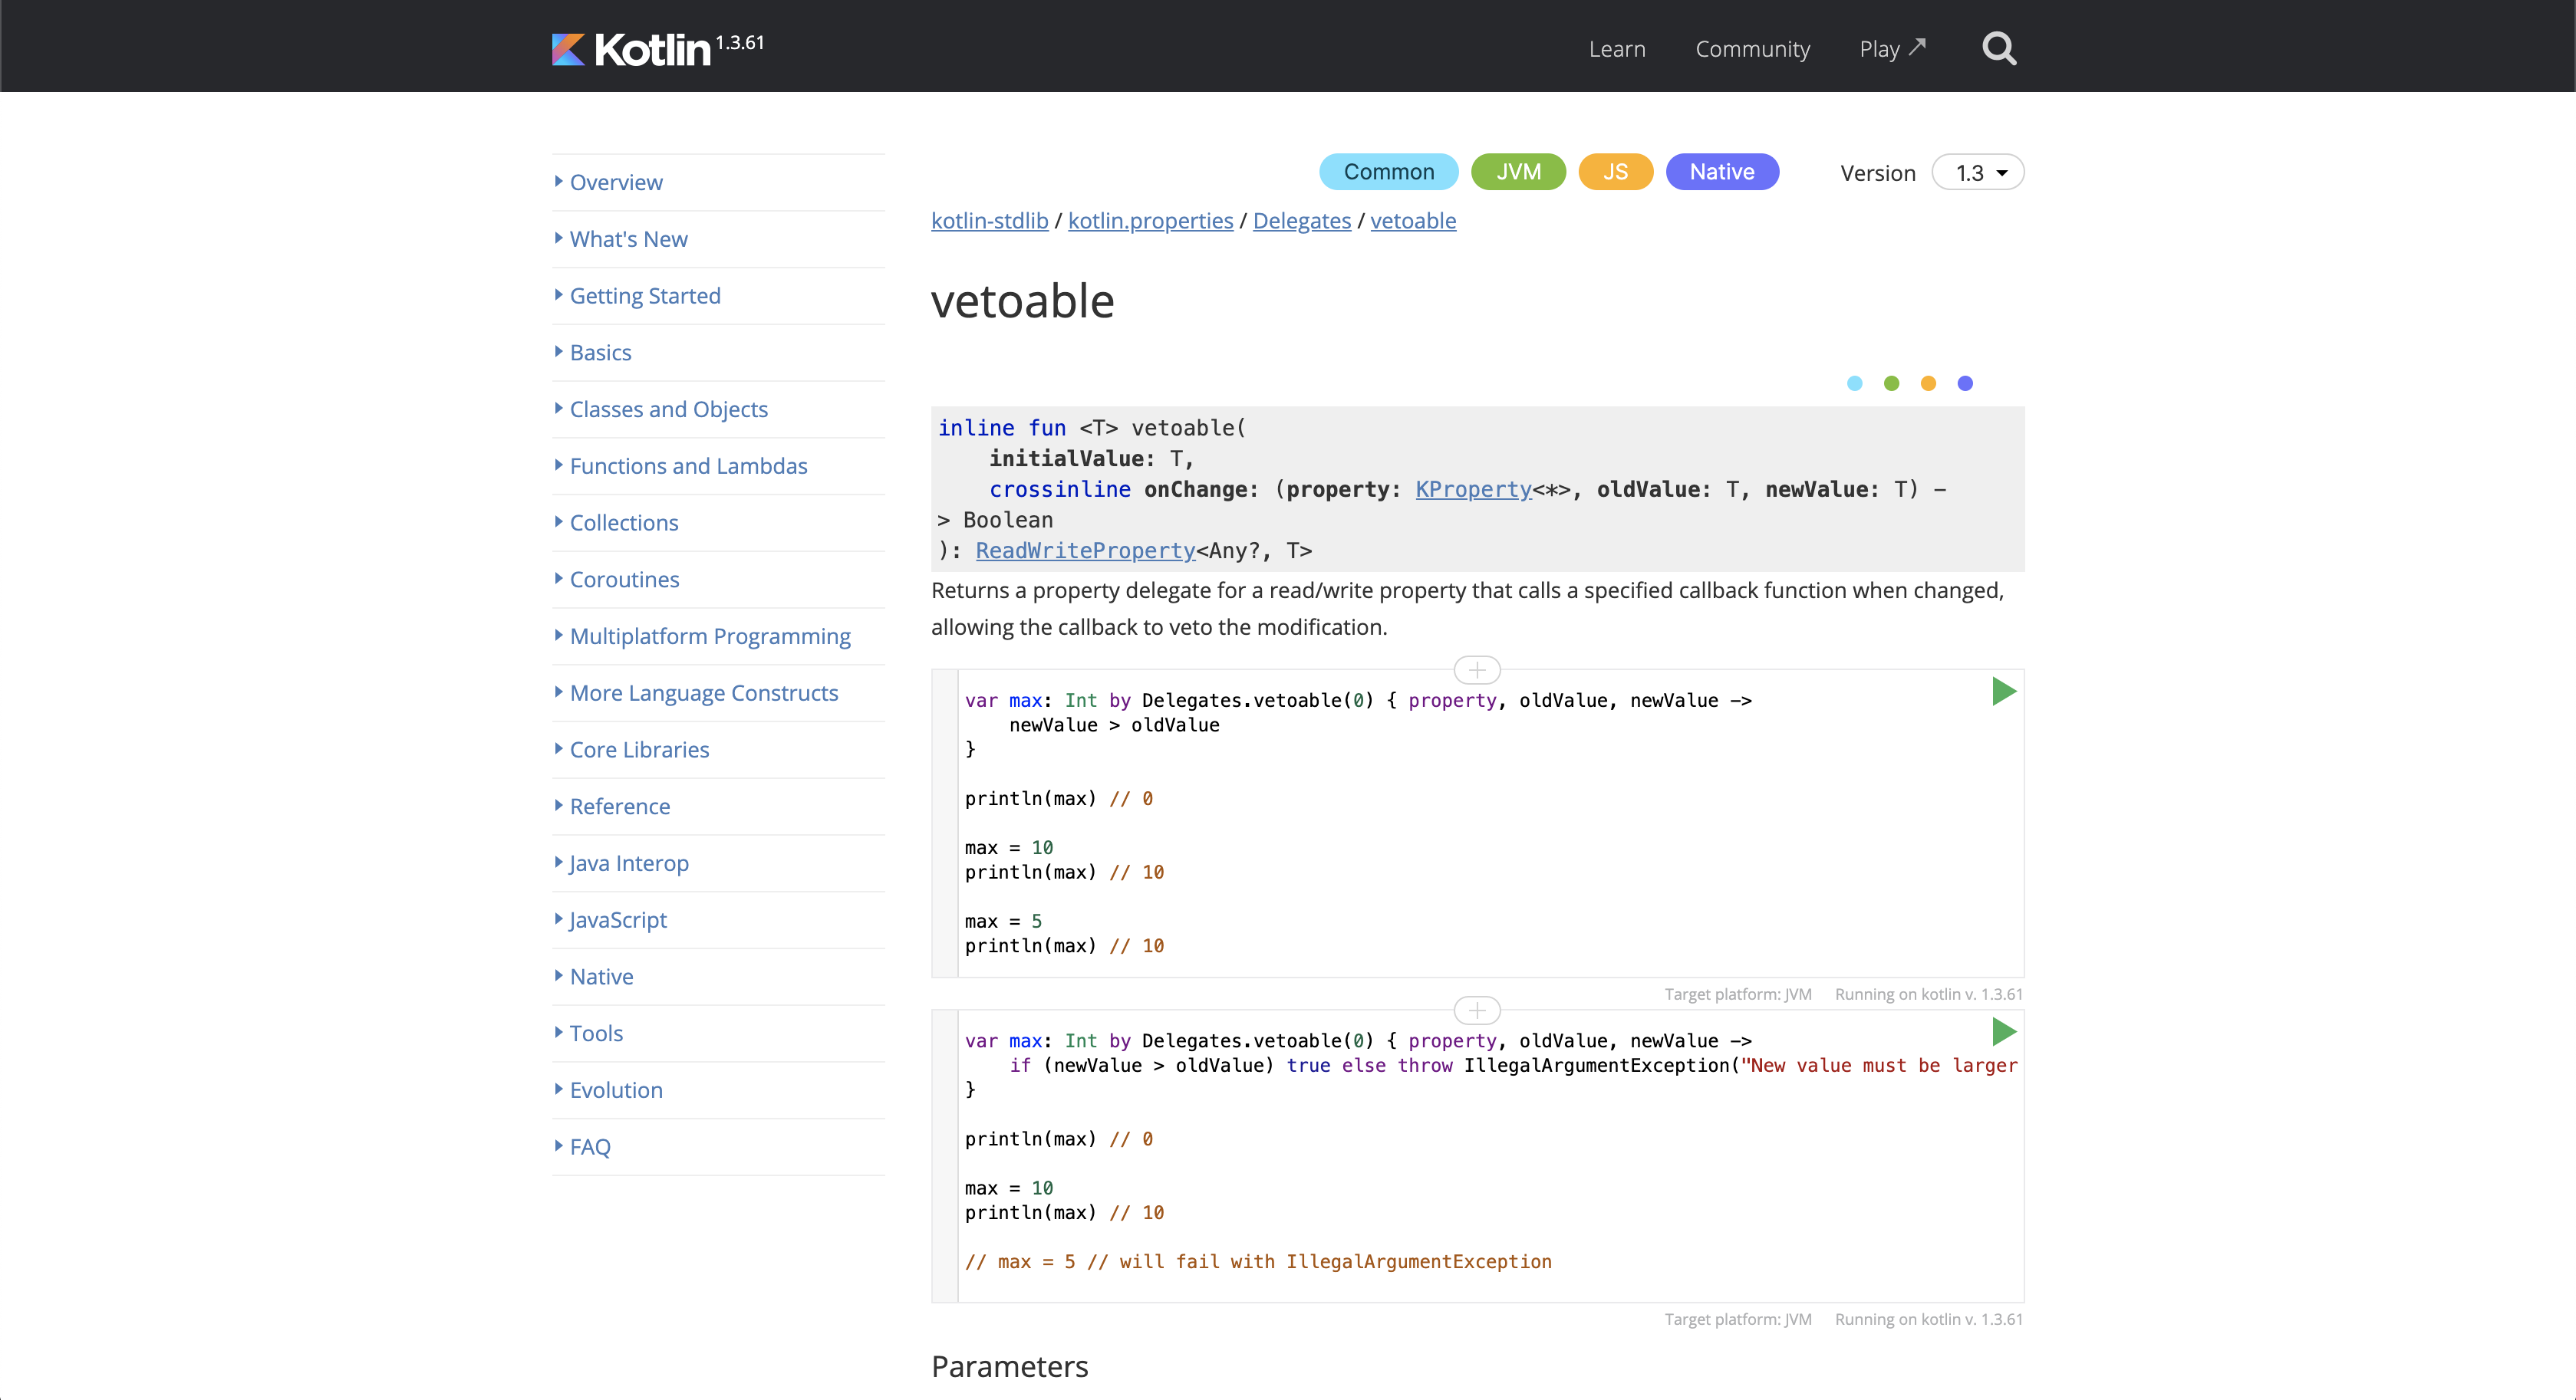Run the first code sample
Viewport: 2576px width, 1400px height.
click(x=2003, y=692)
